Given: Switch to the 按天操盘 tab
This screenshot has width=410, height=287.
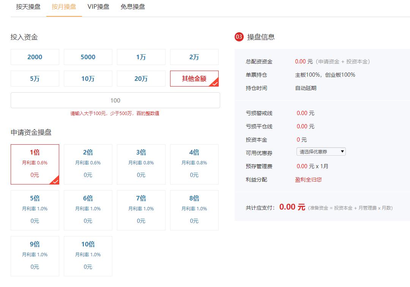Looking at the screenshot, I should click(27, 6).
